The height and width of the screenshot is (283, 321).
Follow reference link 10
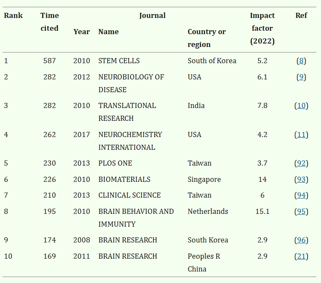tap(301, 105)
